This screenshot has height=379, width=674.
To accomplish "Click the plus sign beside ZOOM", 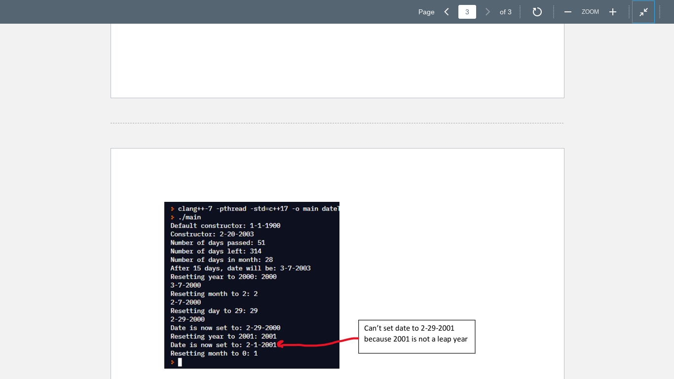I will point(613,12).
